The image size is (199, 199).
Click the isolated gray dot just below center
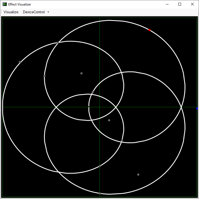pyautogui.click(x=109, y=120)
